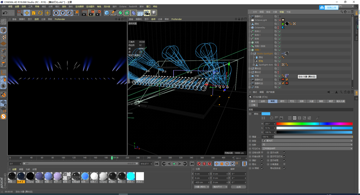
Task: Click the Camera object icon in toolbar
Action: coord(147,13)
